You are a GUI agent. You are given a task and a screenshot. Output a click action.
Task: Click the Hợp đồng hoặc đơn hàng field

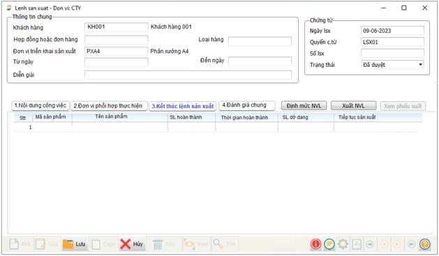116,40
